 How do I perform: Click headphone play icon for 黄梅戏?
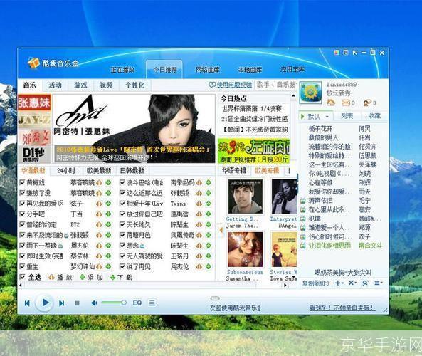(99, 183)
